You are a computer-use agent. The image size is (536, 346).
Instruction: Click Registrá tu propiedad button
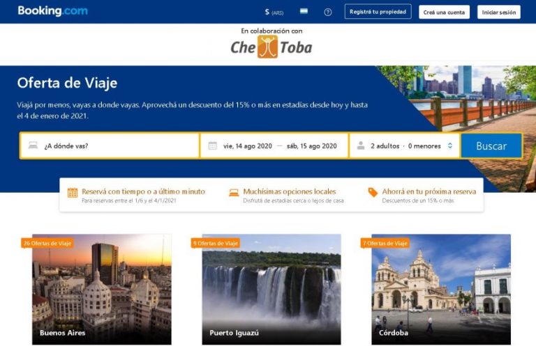[x=378, y=12]
